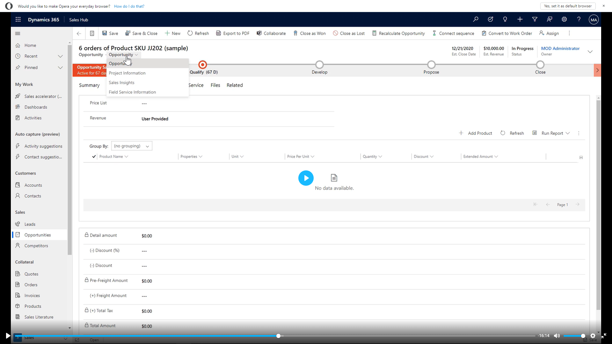The height and width of the screenshot is (344, 612).
Task: Open the help question mark icon
Action: click(x=579, y=19)
